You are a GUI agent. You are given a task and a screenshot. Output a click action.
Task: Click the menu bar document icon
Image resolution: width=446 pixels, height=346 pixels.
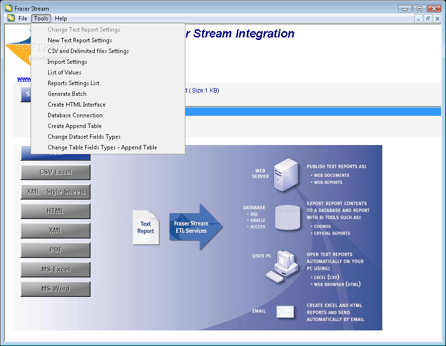click(x=11, y=18)
